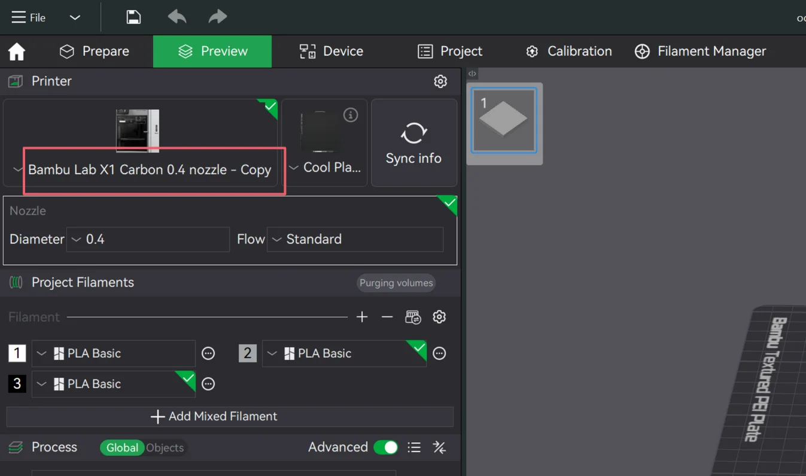Switch to the Prepare tab
The image size is (806, 476).
pos(94,51)
